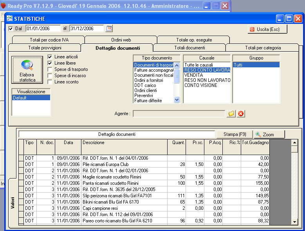Click the red clear icon beside Agente
Screen dimensions: 305x231
(241, 114)
